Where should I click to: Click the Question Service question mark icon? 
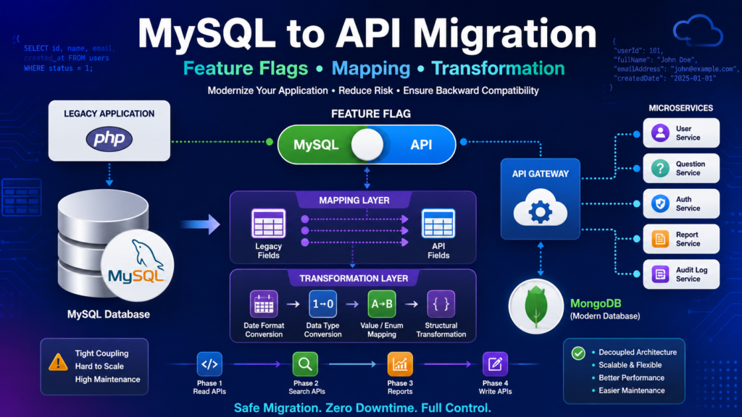[x=660, y=168]
